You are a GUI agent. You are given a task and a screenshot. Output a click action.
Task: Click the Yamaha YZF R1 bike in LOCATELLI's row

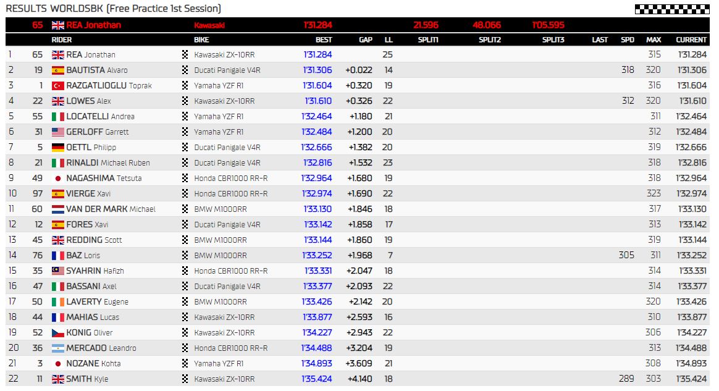(219, 116)
